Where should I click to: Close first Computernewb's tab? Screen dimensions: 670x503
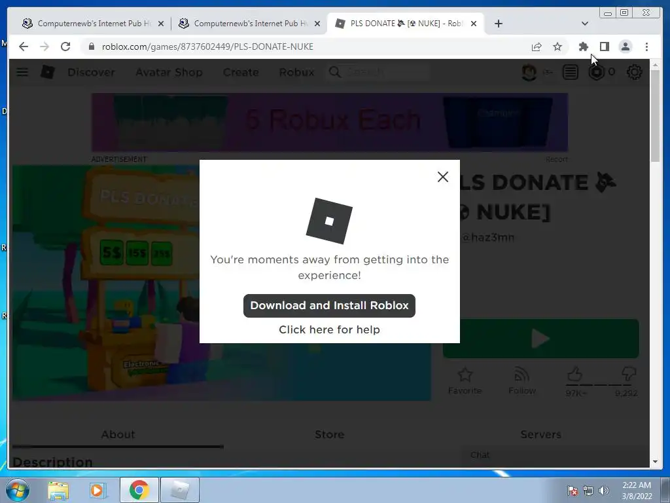[161, 24]
